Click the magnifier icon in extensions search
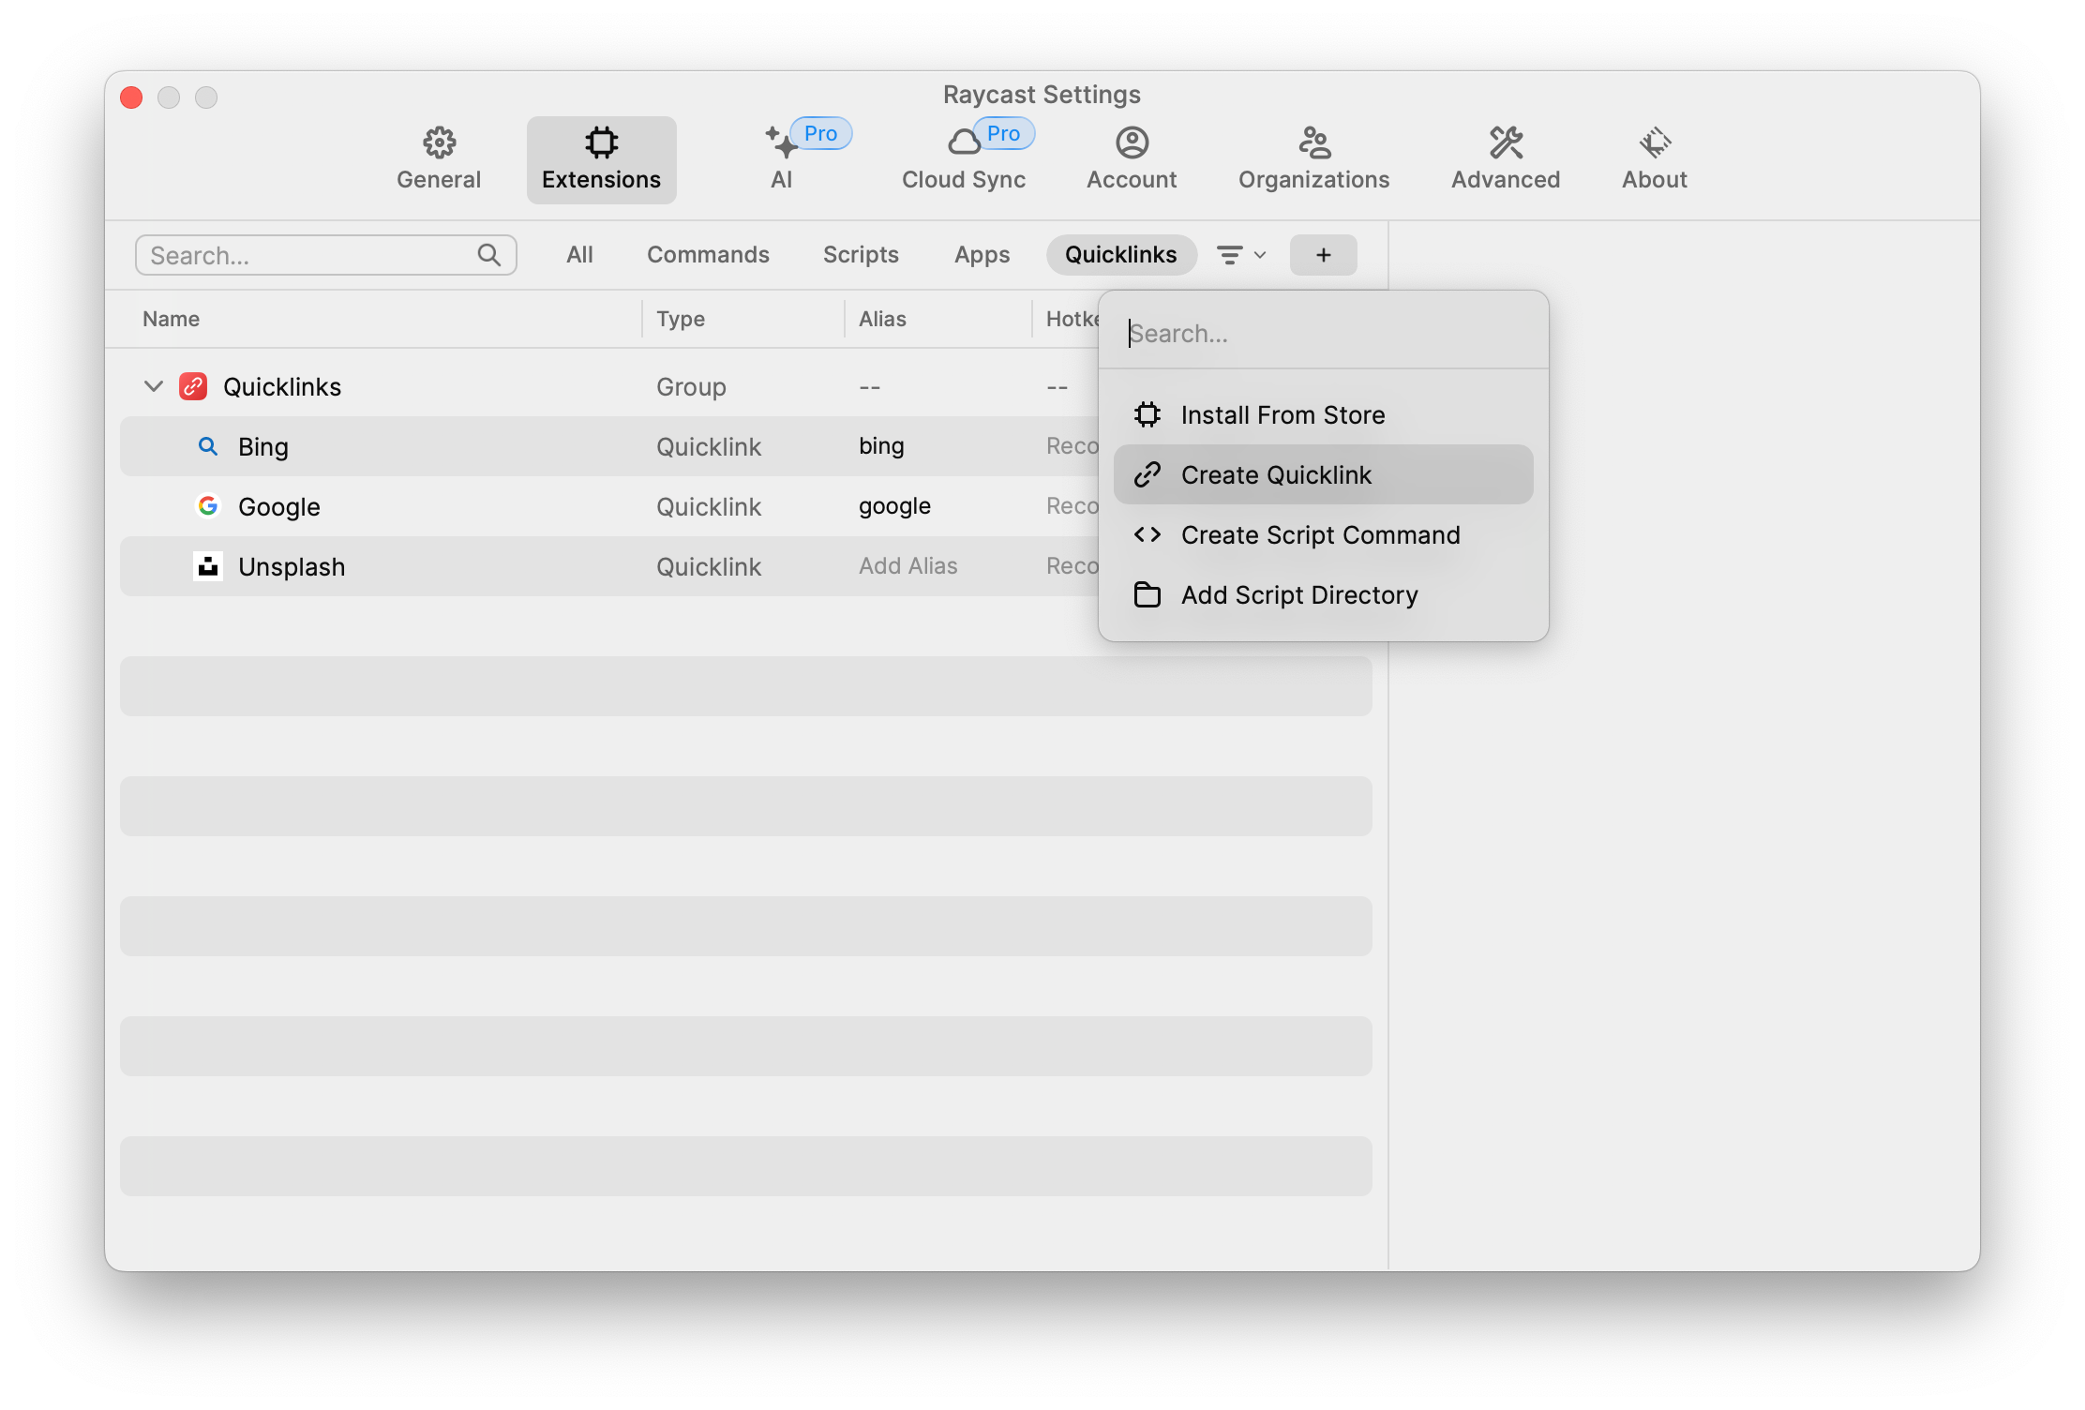Screen dimensions: 2085x1410 (488, 255)
